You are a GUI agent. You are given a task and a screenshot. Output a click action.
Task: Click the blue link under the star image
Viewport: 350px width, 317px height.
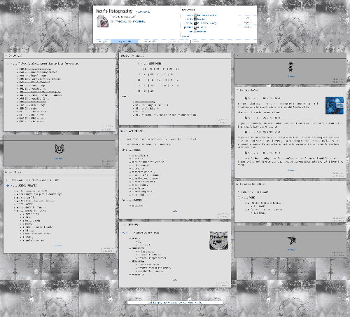click(291, 250)
